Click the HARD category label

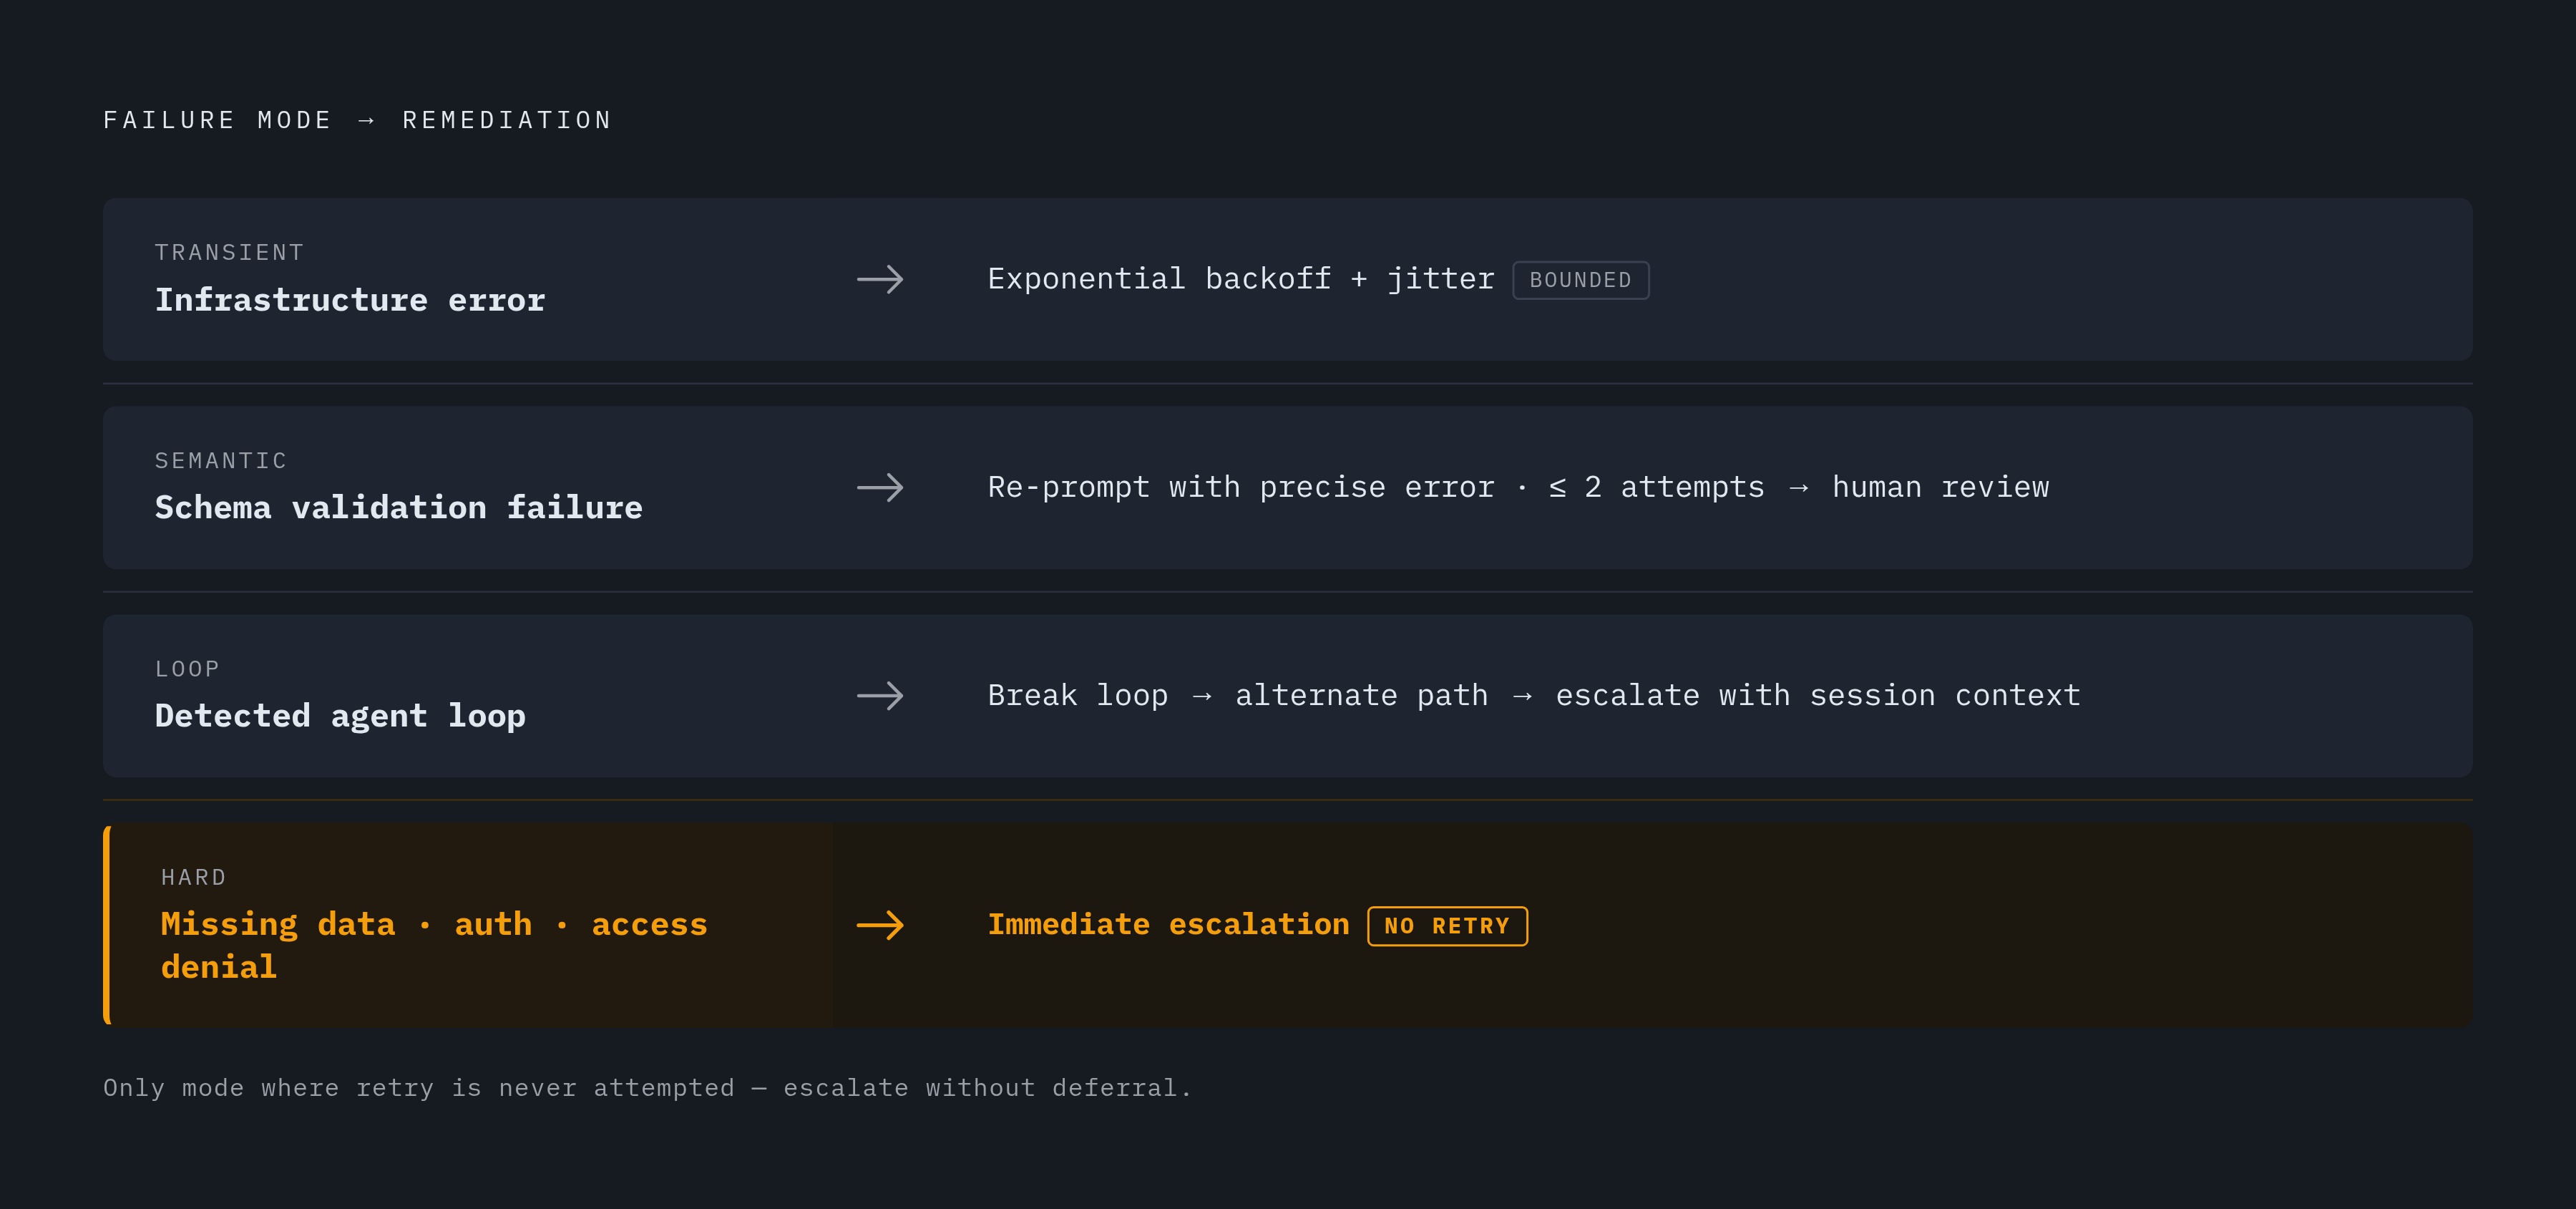[x=194, y=877]
